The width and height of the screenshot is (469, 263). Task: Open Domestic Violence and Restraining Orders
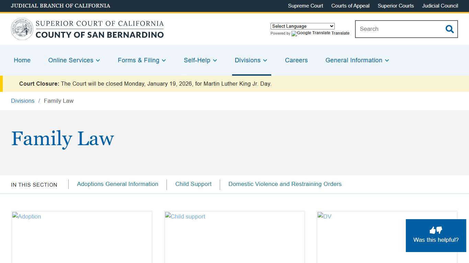tap(285, 184)
